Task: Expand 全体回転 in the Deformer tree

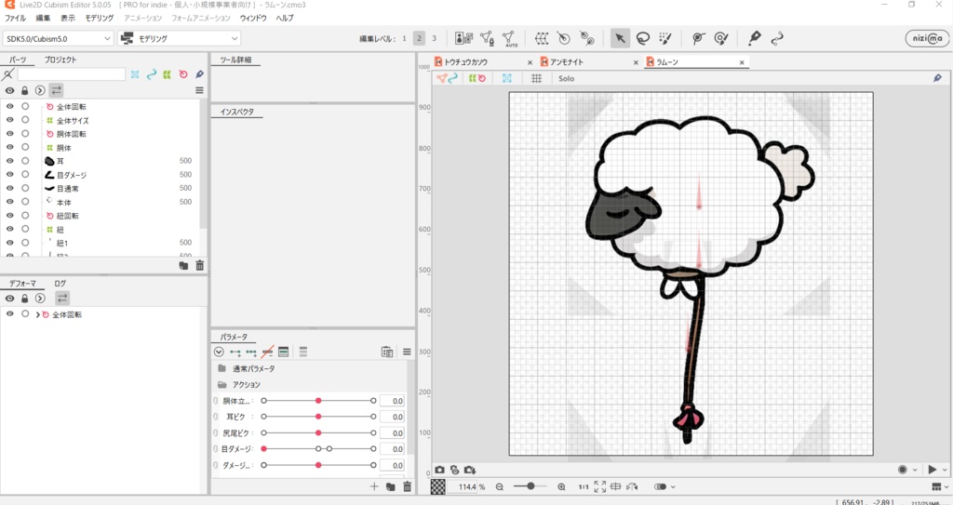Action: click(x=37, y=314)
